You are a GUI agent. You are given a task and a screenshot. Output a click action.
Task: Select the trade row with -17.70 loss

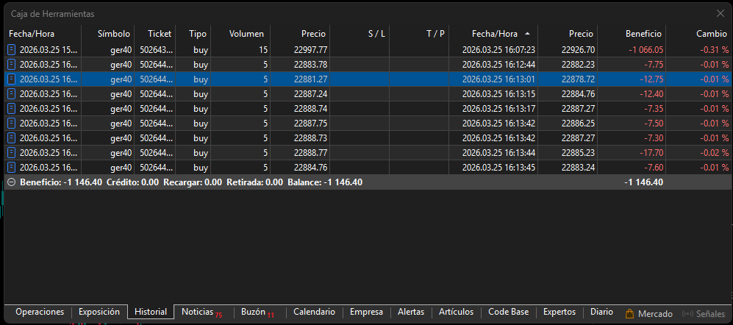(368, 152)
